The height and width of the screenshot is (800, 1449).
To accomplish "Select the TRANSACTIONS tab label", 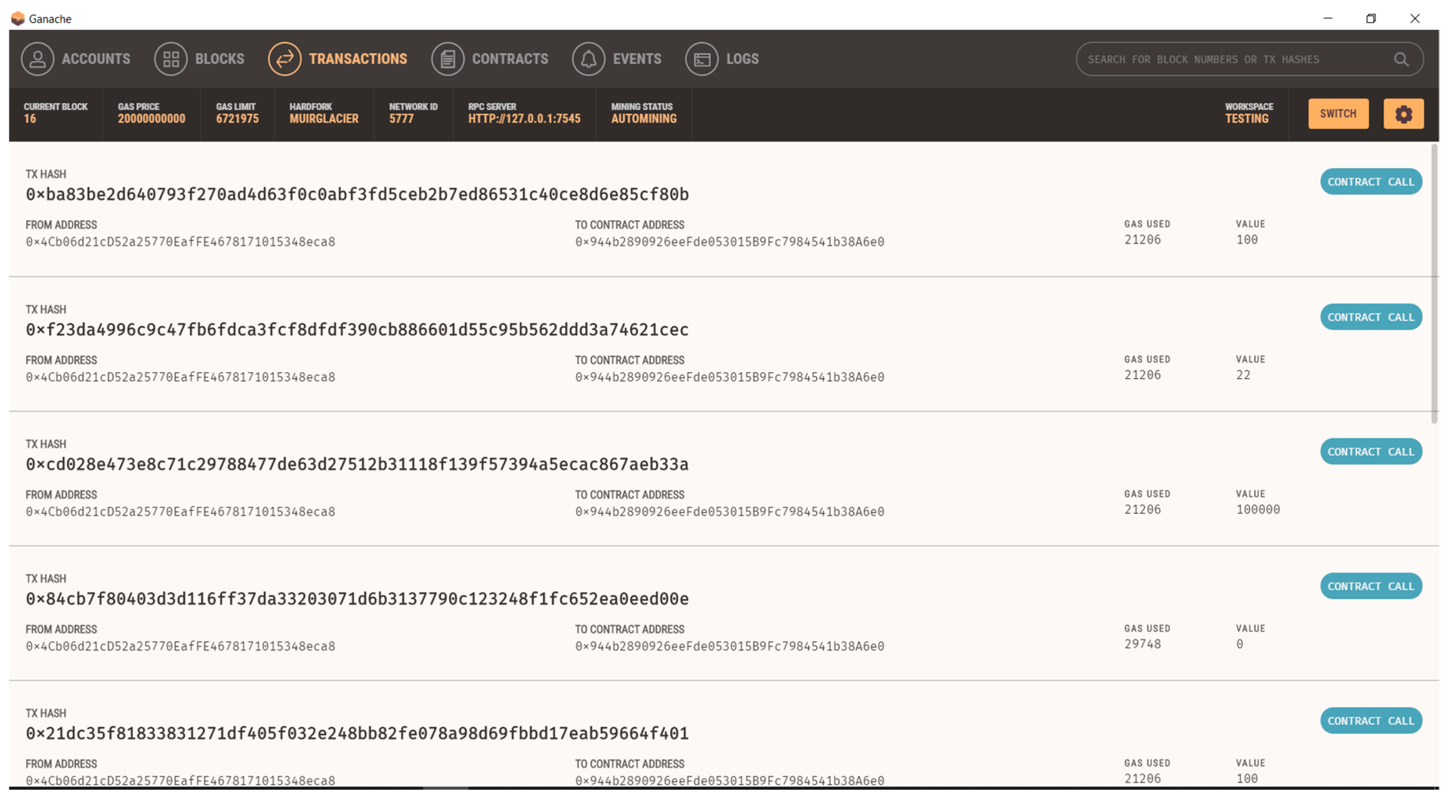I will point(358,58).
